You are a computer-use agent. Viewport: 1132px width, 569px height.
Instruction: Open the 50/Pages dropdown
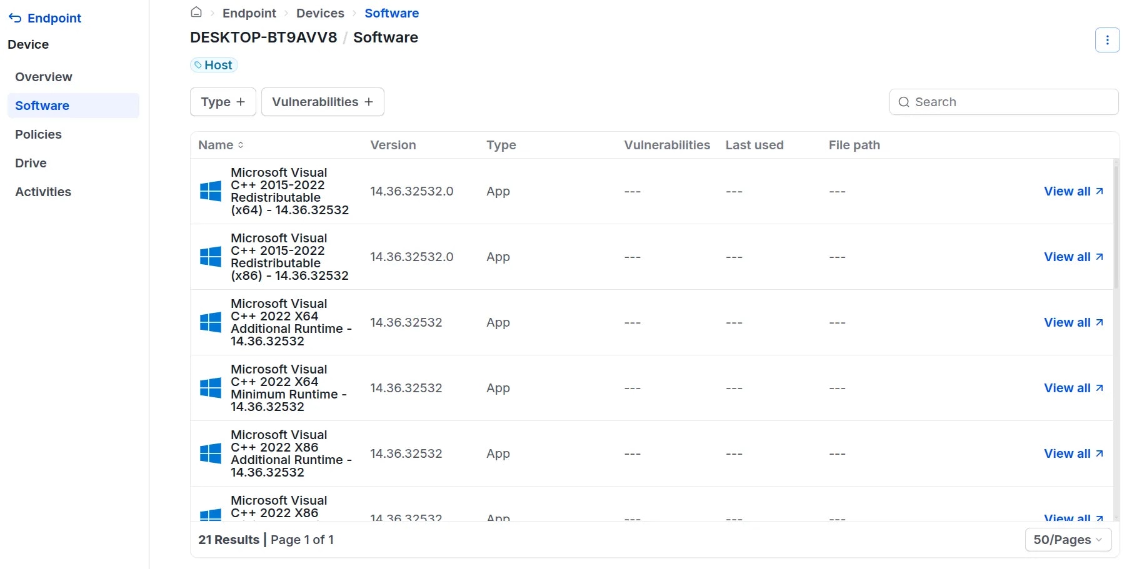(x=1068, y=539)
